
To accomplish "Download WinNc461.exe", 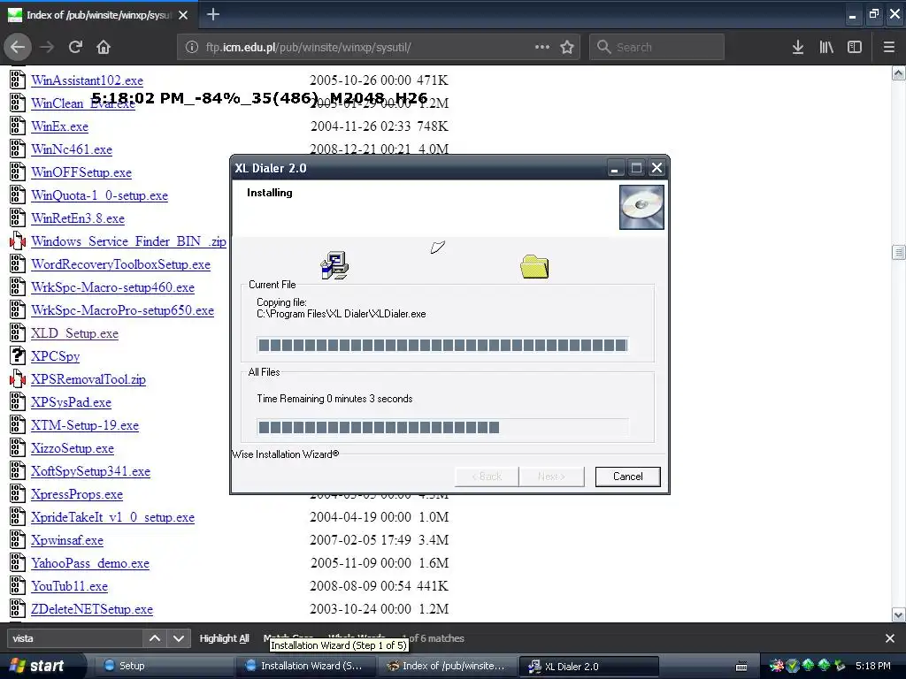I will pos(72,149).
